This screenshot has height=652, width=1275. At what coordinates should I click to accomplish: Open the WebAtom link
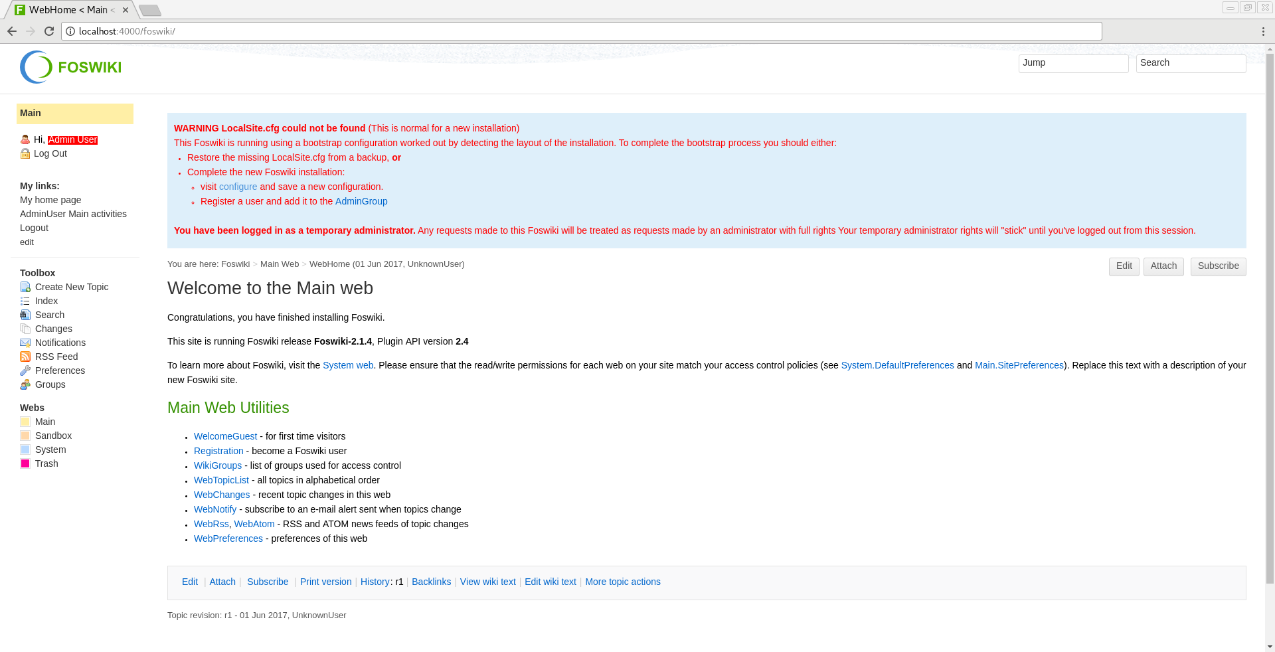pyautogui.click(x=254, y=524)
